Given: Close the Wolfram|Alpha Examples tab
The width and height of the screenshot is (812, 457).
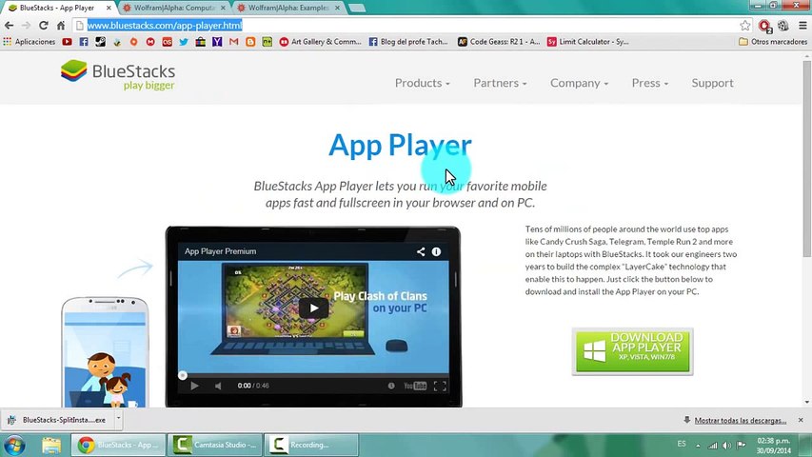Looking at the screenshot, I should [337, 8].
